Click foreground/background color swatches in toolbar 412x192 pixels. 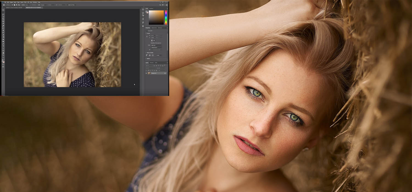[3, 61]
